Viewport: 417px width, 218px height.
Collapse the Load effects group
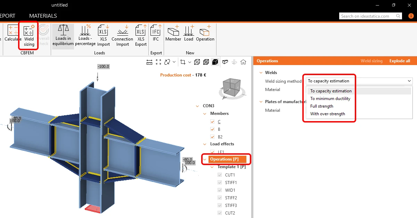coord(205,144)
